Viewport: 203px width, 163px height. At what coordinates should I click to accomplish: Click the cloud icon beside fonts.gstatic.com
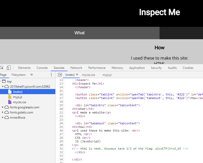click(x=7, y=112)
